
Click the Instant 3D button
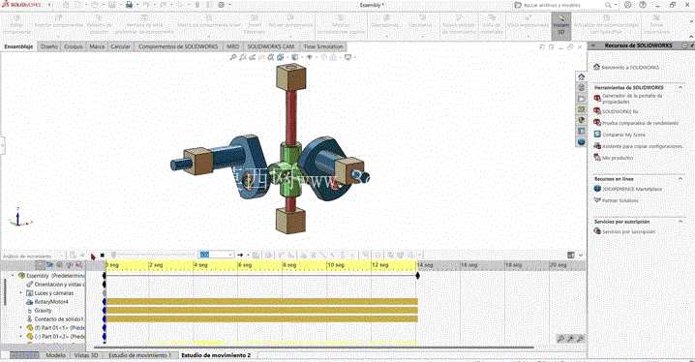tap(561, 26)
